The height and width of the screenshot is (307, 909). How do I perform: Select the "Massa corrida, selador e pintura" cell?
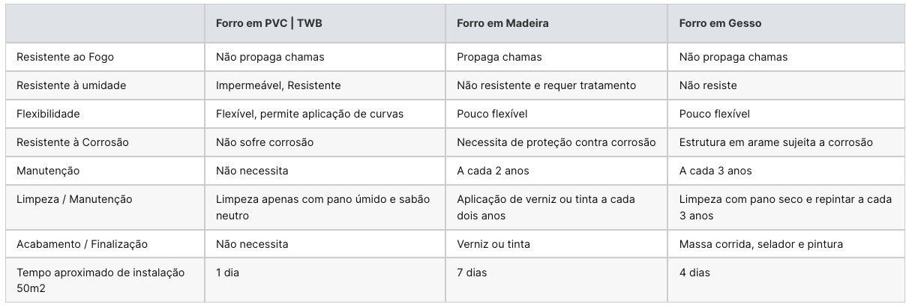pyautogui.click(x=760, y=244)
